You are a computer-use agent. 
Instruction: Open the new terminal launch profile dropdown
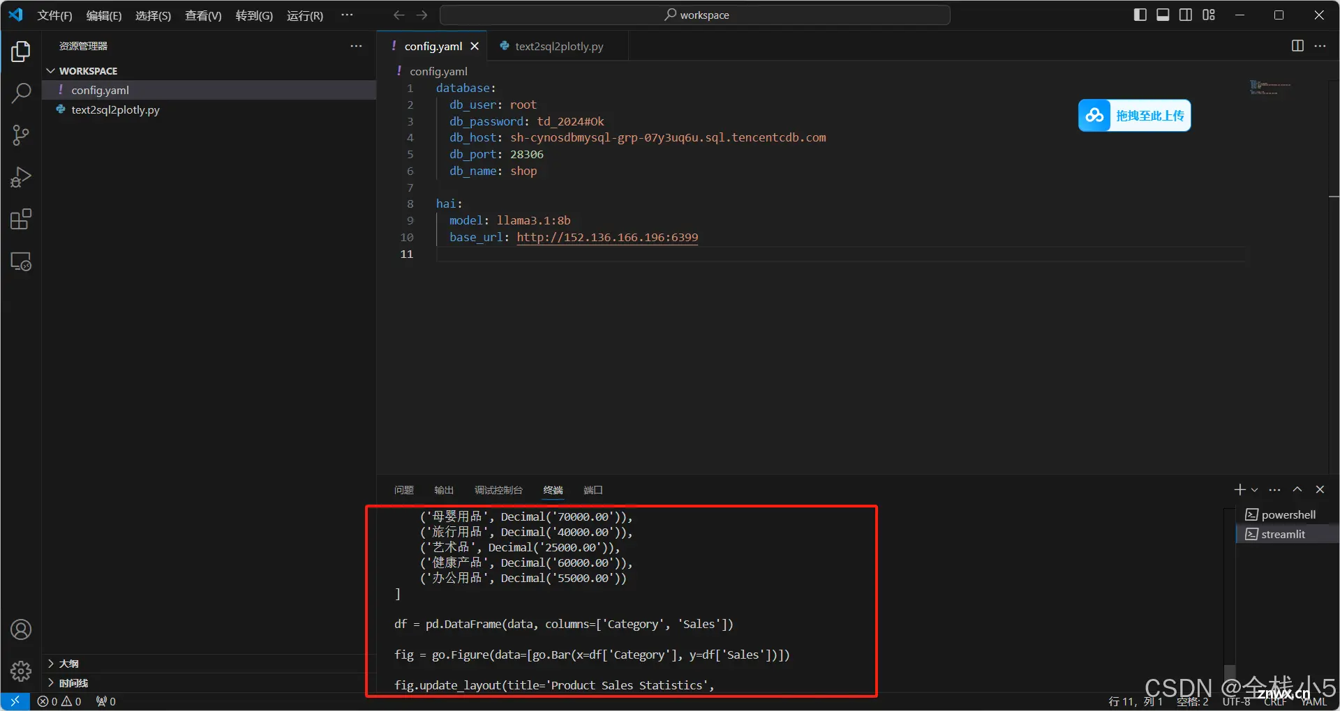[x=1254, y=489]
